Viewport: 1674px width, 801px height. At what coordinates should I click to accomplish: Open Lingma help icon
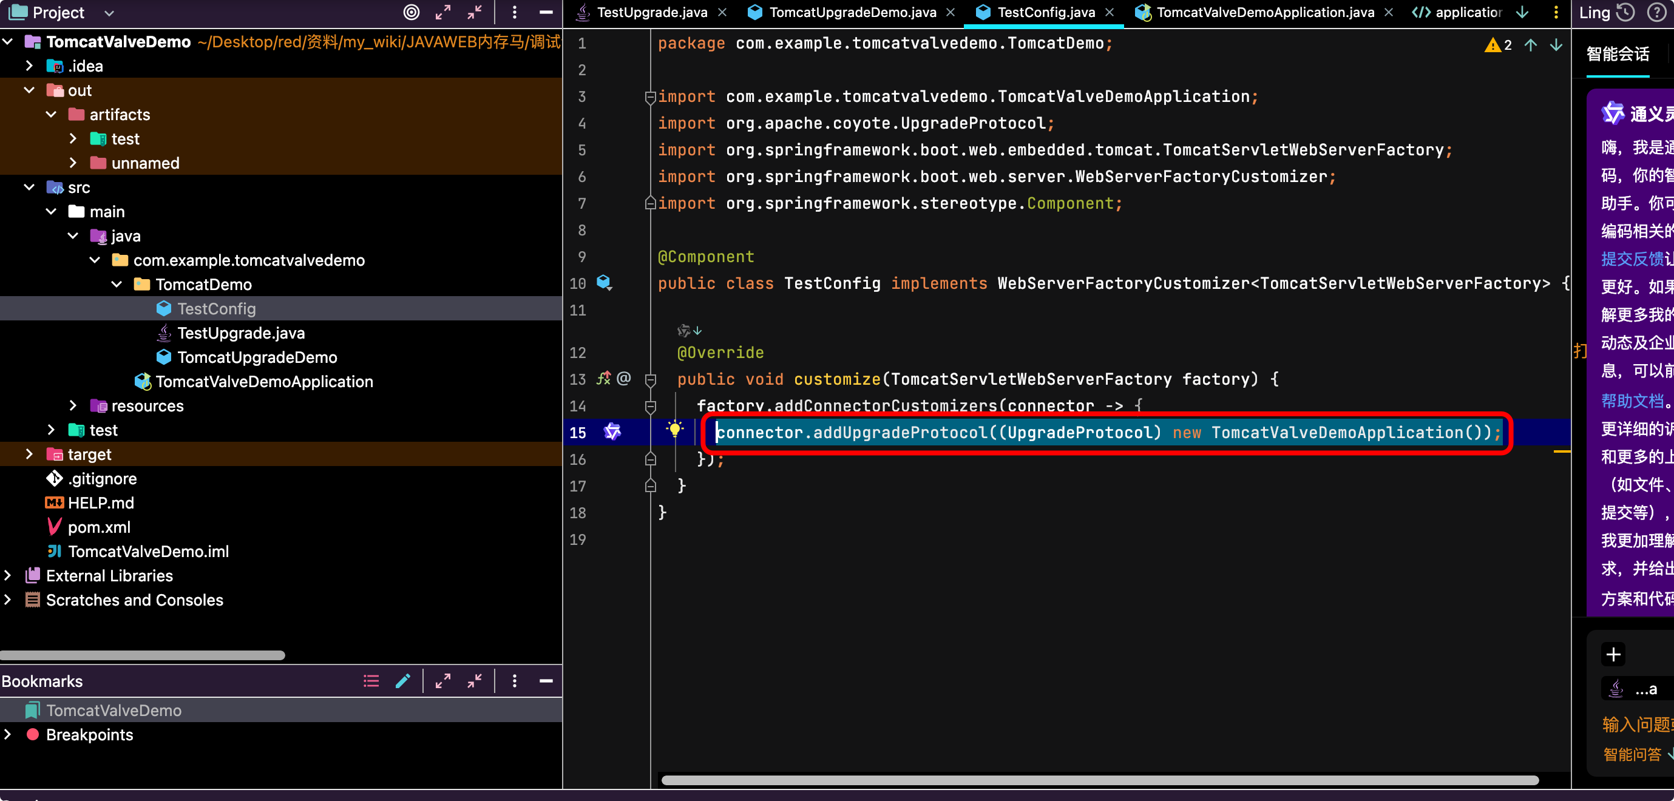coord(1657,12)
